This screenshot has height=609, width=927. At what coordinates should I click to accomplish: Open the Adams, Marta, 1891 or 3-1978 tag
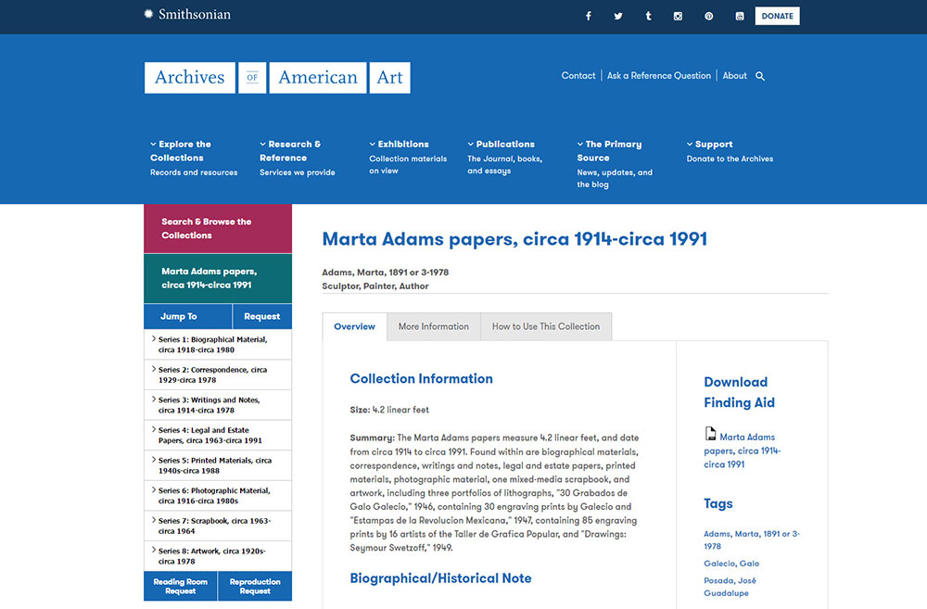pyautogui.click(x=752, y=539)
